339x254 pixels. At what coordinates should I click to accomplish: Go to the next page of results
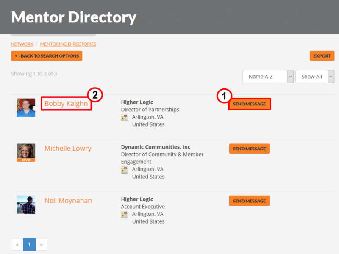point(41,245)
